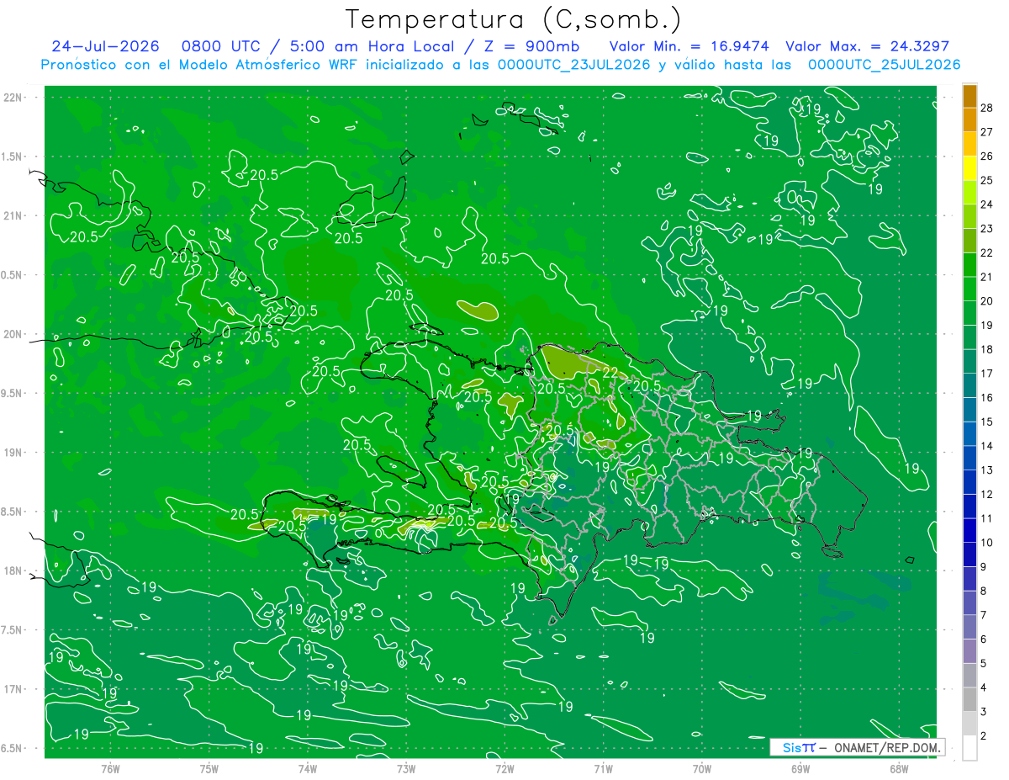Image resolution: width=1009 pixels, height=780 pixels.
Task: Click the "17N" latitude axis label
Action: [x=13, y=689]
